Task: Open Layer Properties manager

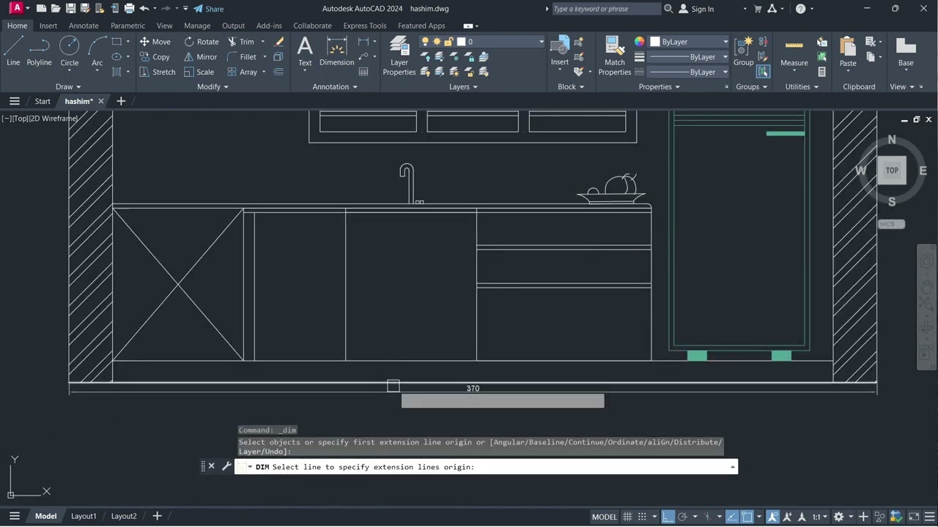Action: [399, 56]
